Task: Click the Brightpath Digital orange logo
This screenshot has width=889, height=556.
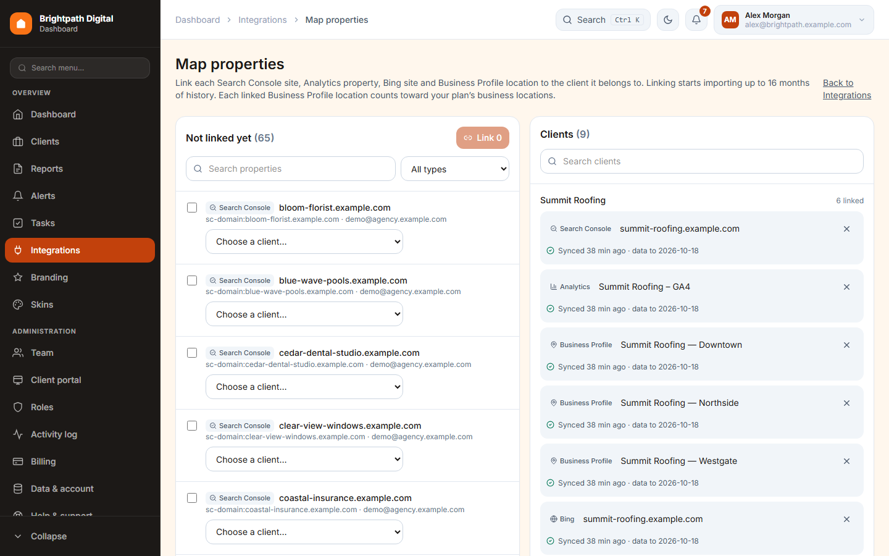Action: point(21,23)
